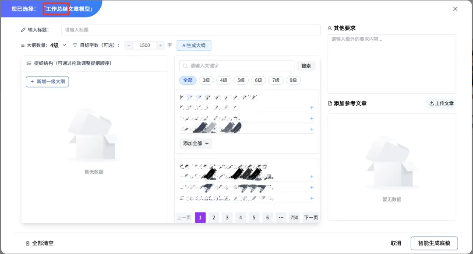Select the 4级 filter tab
The height and width of the screenshot is (254, 473).
(223, 80)
